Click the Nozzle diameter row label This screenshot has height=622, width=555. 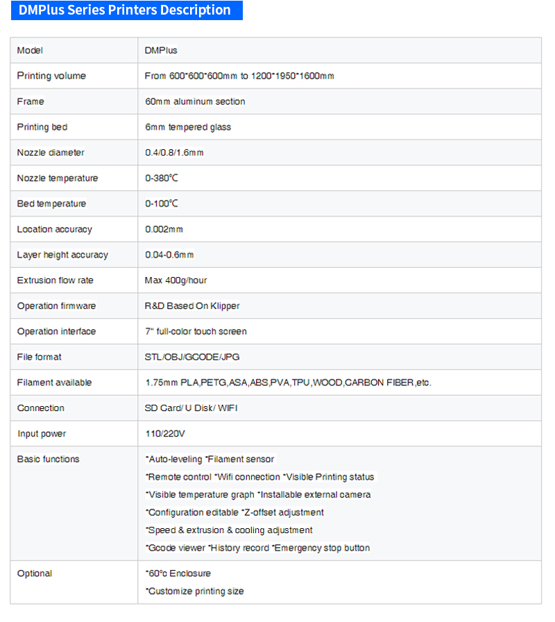pyautogui.click(x=51, y=153)
